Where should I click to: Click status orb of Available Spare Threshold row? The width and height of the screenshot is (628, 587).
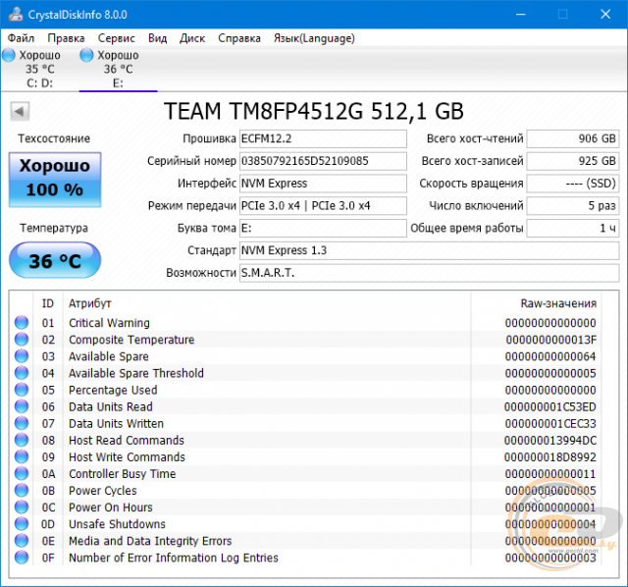tap(22, 373)
